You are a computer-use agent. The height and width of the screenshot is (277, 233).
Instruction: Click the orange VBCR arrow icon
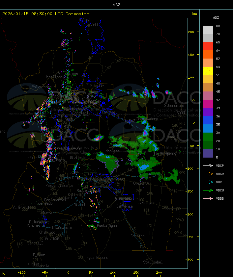pyautogui.click(x=208, y=174)
